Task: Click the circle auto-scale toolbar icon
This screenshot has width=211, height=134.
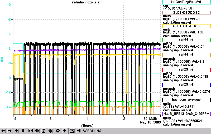Action: click(x=58, y=131)
